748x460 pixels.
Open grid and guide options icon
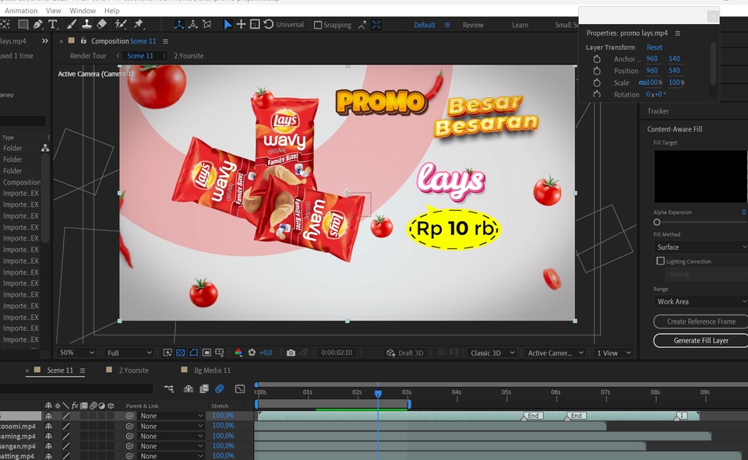220,353
